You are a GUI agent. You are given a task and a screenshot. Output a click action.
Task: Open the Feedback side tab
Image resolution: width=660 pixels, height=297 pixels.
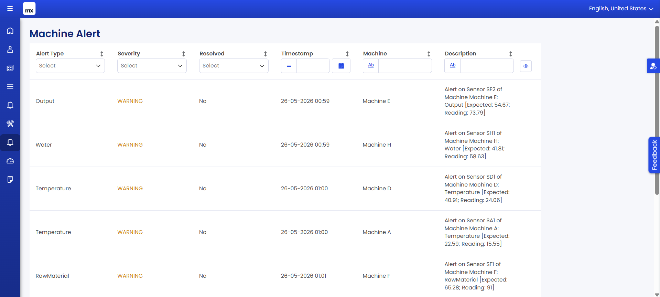click(x=654, y=155)
